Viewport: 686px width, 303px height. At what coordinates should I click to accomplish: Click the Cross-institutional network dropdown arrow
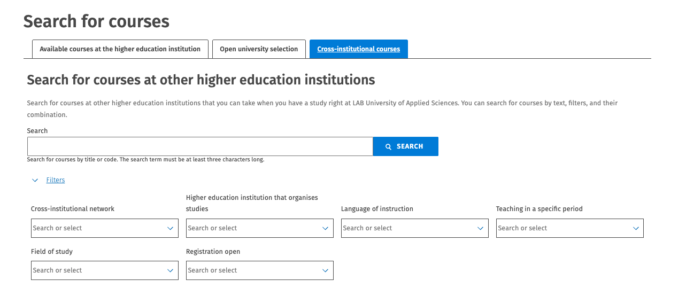click(x=170, y=228)
